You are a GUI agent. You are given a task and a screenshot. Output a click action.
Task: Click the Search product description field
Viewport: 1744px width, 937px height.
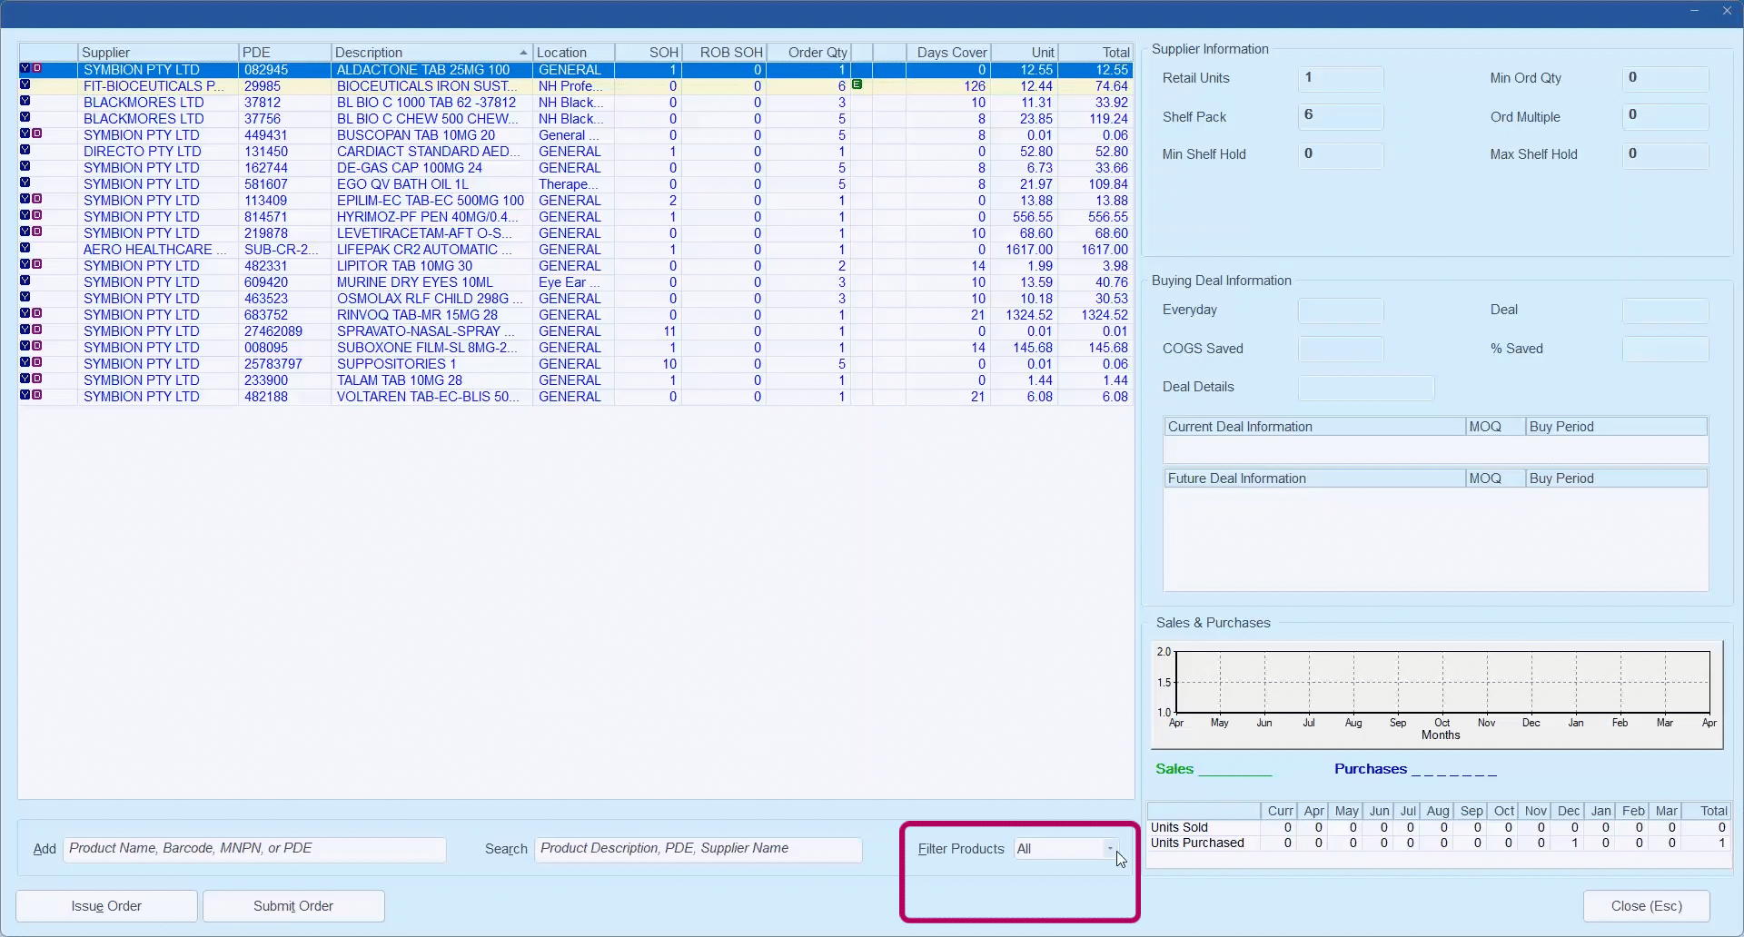tap(698, 849)
